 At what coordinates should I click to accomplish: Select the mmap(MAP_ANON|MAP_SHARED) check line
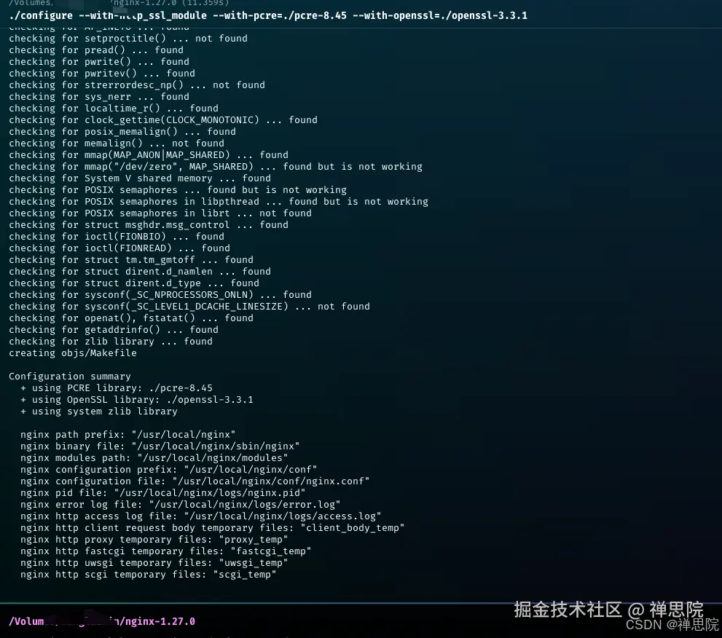point(149,154)
